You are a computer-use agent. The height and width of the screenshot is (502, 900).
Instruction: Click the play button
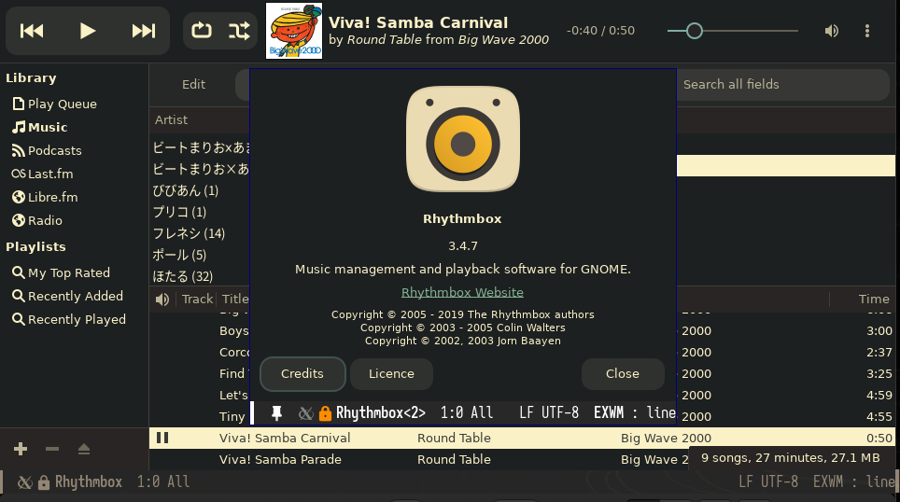click(87, 31)
